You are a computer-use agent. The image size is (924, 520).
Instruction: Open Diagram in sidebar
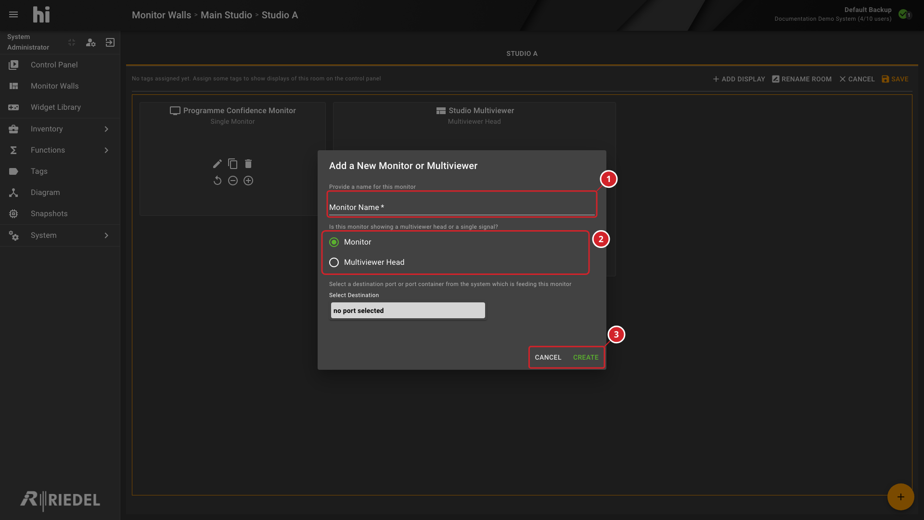[60, 193]
